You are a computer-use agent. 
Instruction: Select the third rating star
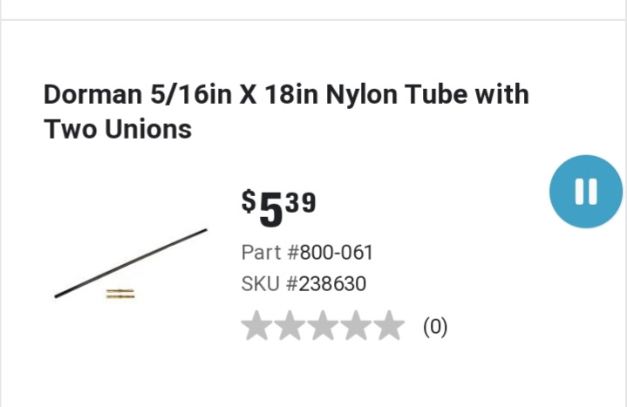[324, 327]
